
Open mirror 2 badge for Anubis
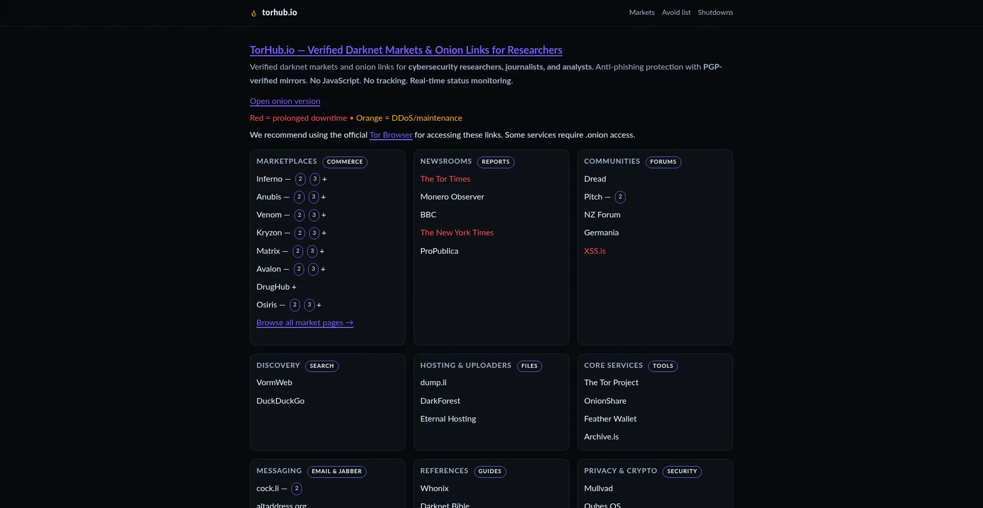pos(299,197)
